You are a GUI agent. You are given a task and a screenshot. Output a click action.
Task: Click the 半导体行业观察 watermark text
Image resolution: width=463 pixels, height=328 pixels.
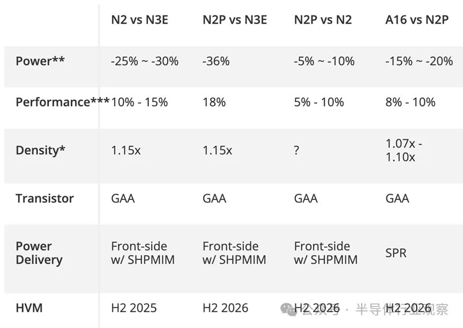[x=402, y=309]
